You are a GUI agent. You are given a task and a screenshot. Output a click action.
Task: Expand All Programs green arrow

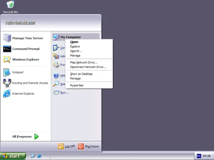coord(36,136)
